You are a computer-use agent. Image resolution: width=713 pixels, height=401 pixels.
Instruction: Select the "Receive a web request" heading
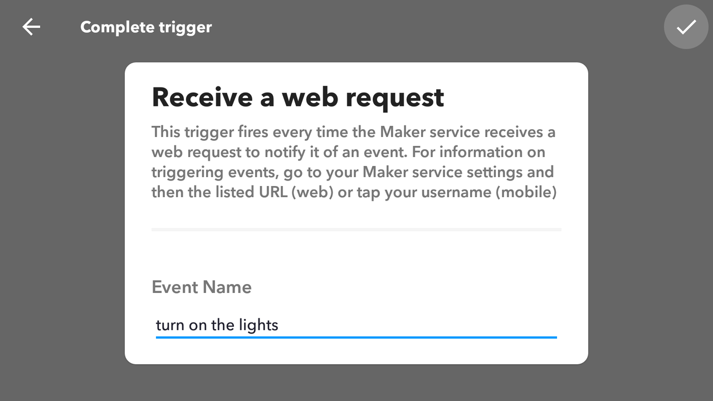point(297,97)
